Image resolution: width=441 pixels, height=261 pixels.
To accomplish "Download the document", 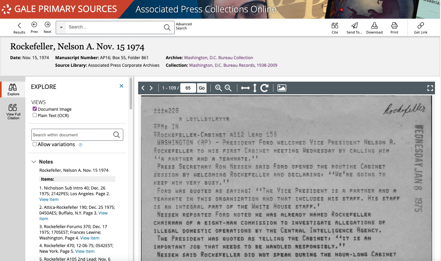I will pos(374,28).
